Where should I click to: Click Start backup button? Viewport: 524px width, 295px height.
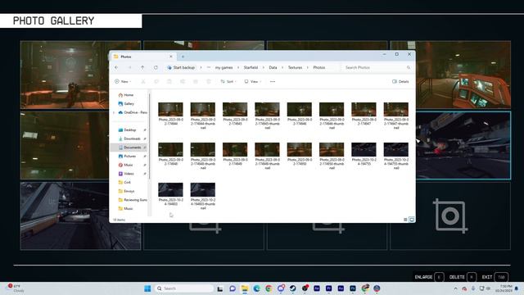[x=181, y=67]
